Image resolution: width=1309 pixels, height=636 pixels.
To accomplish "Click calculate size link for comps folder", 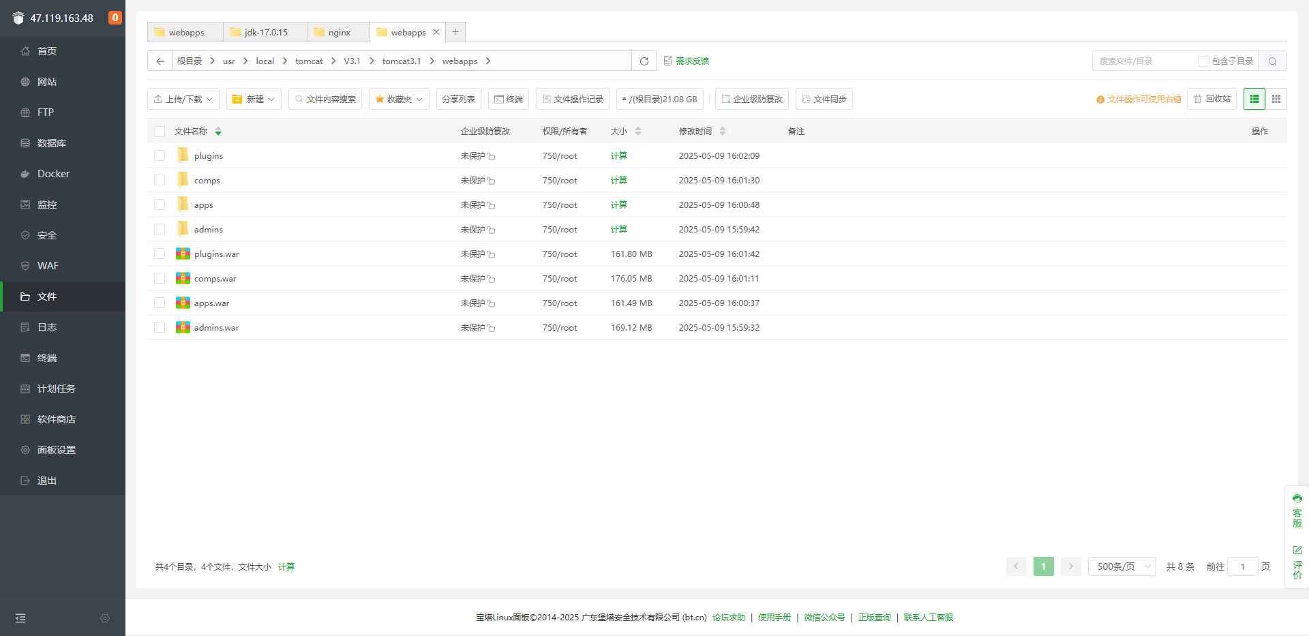I will 618,181.
